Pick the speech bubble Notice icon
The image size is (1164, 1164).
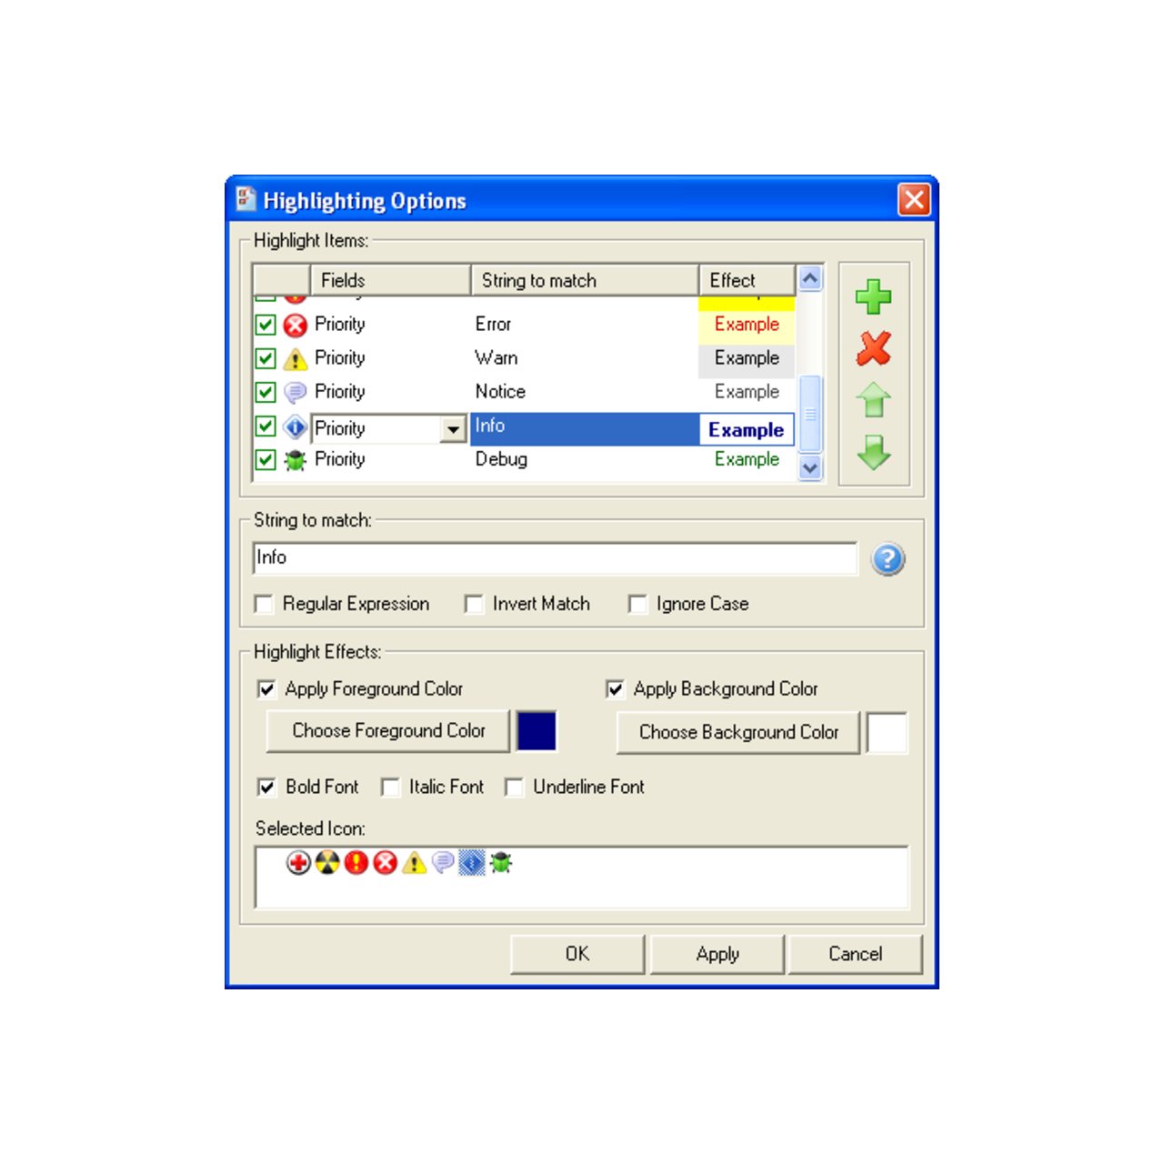tap(441, 862)
